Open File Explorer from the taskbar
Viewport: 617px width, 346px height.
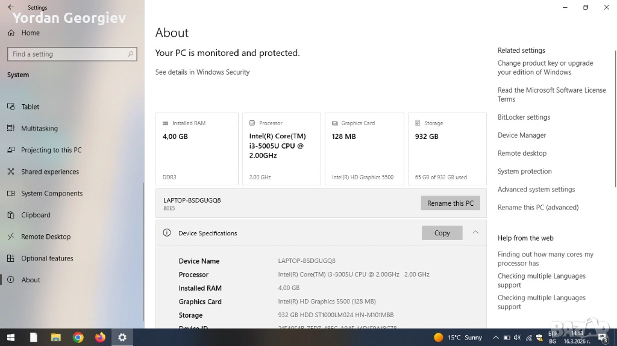(x=55, y=338)
